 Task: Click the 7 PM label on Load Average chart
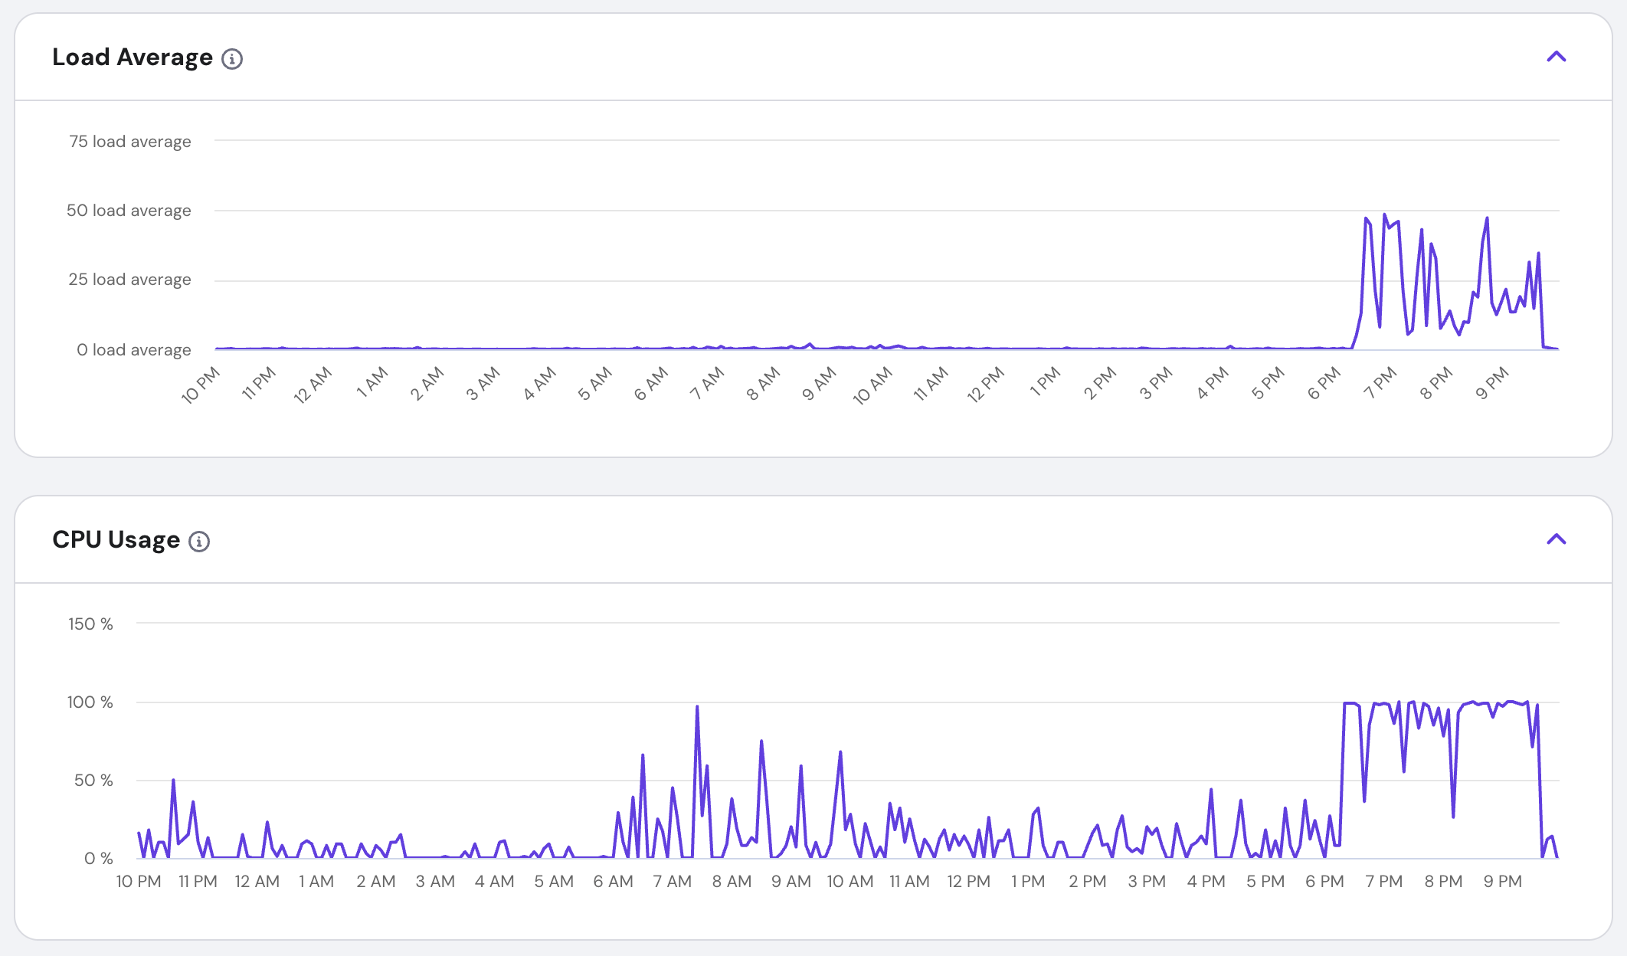pyautogui.click(x=1381, y=383)
